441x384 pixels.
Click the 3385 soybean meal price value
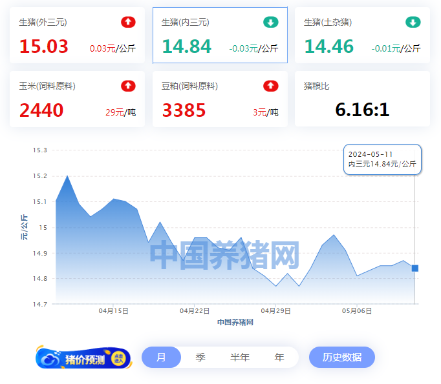coord(184,110)
